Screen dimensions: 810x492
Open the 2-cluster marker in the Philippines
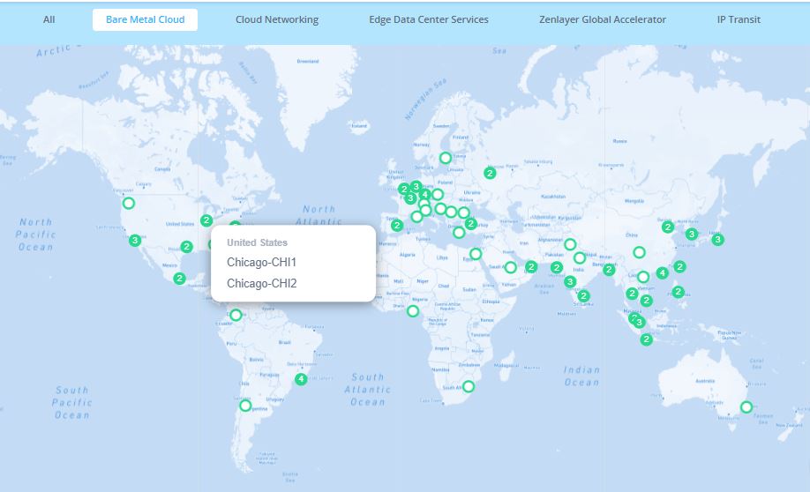point(679,292)
